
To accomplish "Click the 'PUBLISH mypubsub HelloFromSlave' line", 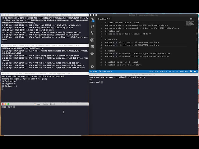I will (137, 56).
